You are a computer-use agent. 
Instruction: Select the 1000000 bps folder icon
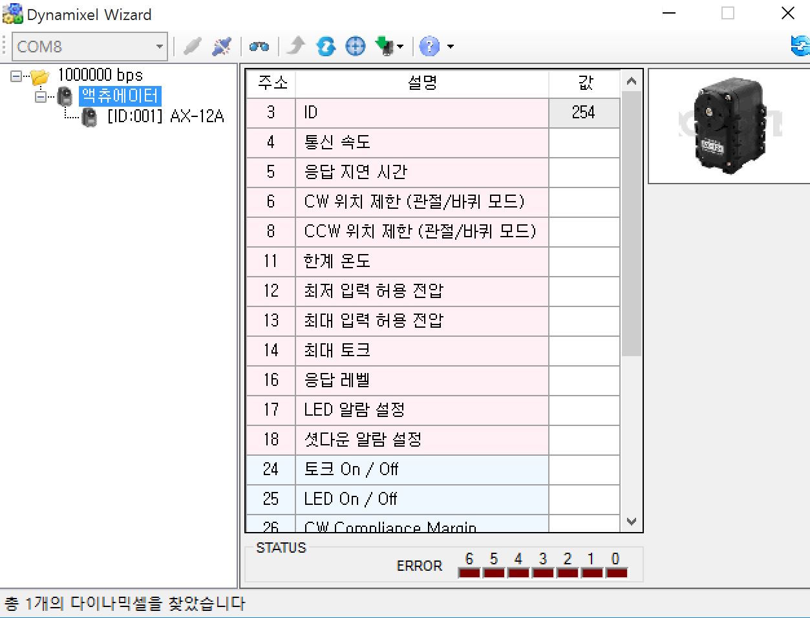click(40, 76)
